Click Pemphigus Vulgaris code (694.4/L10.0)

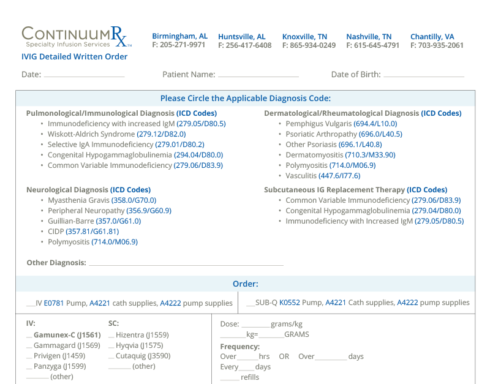[x=375, y=124]
